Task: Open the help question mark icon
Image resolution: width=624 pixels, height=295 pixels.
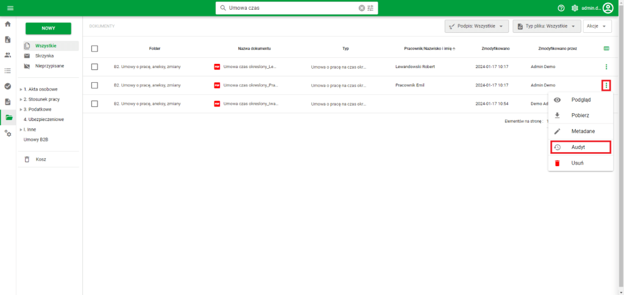Action: point(561,8)
